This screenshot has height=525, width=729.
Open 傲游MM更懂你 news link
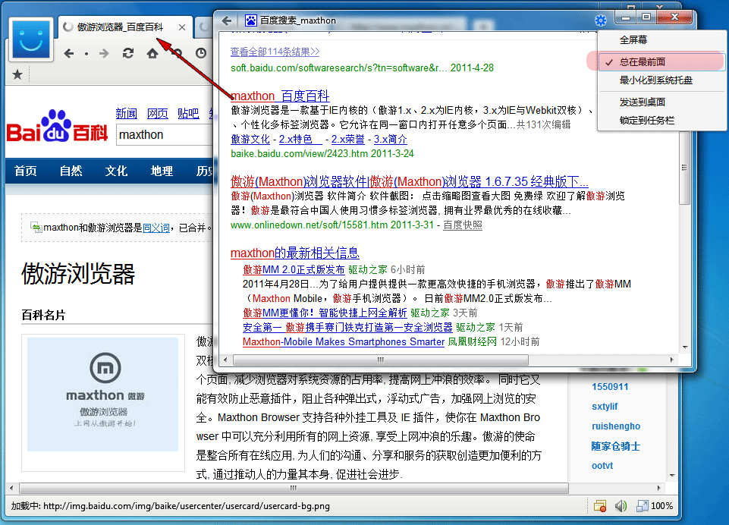point(325,313)
